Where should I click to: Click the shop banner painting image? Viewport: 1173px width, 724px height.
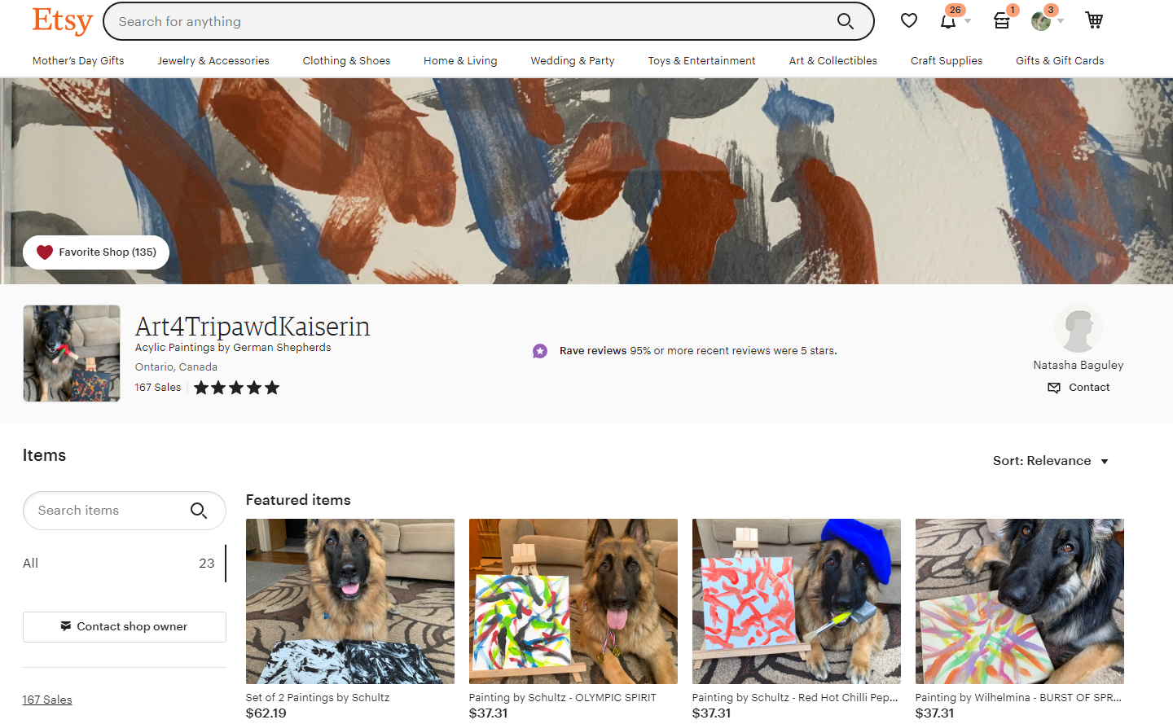tap(586, 181)
